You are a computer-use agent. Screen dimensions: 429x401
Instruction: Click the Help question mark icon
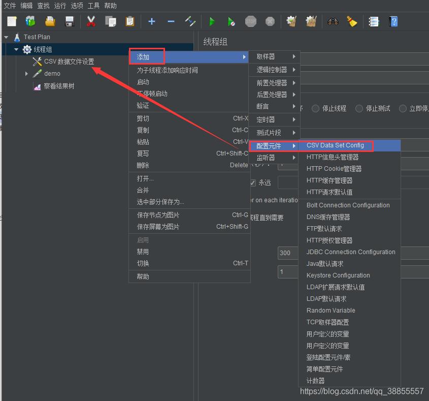pos(393,21)
